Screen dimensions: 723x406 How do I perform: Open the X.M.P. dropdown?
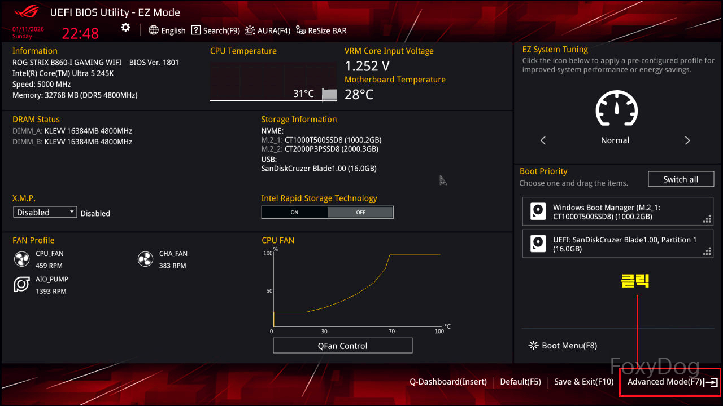coord(45,212)
